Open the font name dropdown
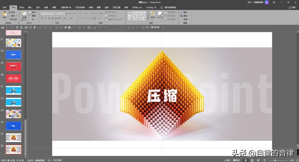This screenshot has width=299, height=162. [x=54, y=13]
